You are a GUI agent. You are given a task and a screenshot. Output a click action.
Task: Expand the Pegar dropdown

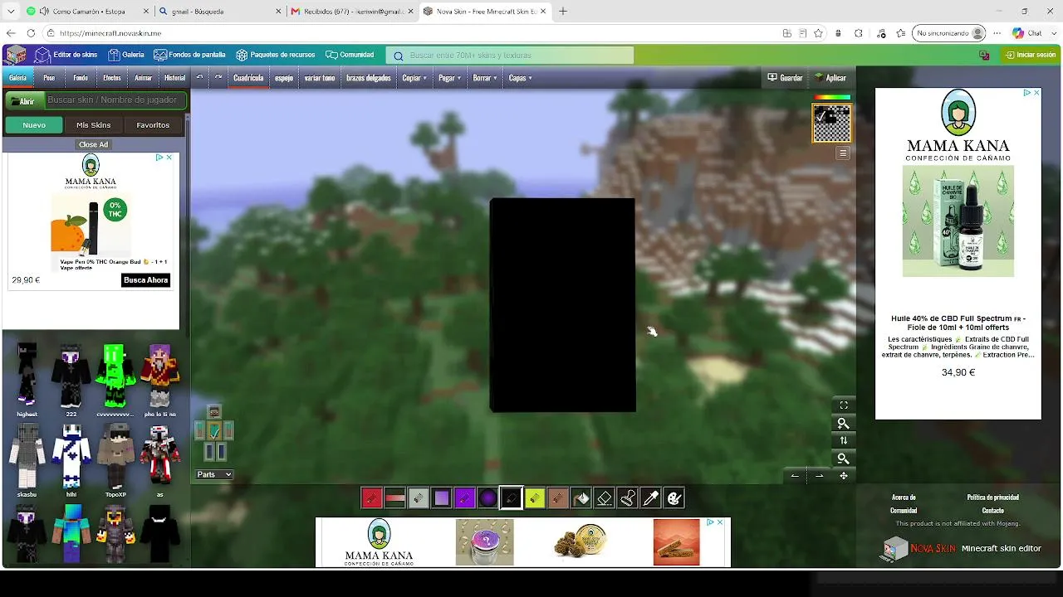(449, 78)
